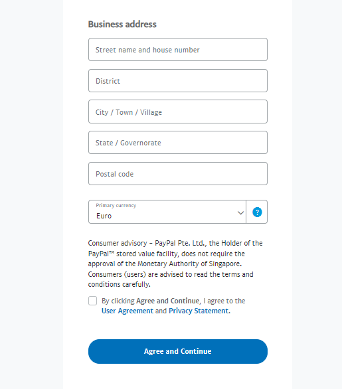This screenshot has width=342, height=389.
Task: Click bold 'Agree and Continue' text beside checkbox
Action: pos(168,301)
